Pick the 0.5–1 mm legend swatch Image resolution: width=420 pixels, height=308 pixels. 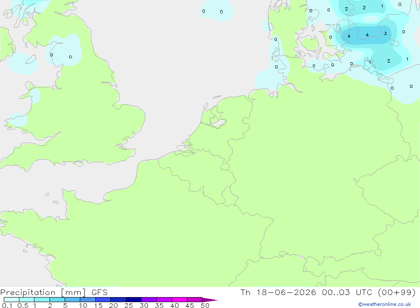[x=27, y=300]
